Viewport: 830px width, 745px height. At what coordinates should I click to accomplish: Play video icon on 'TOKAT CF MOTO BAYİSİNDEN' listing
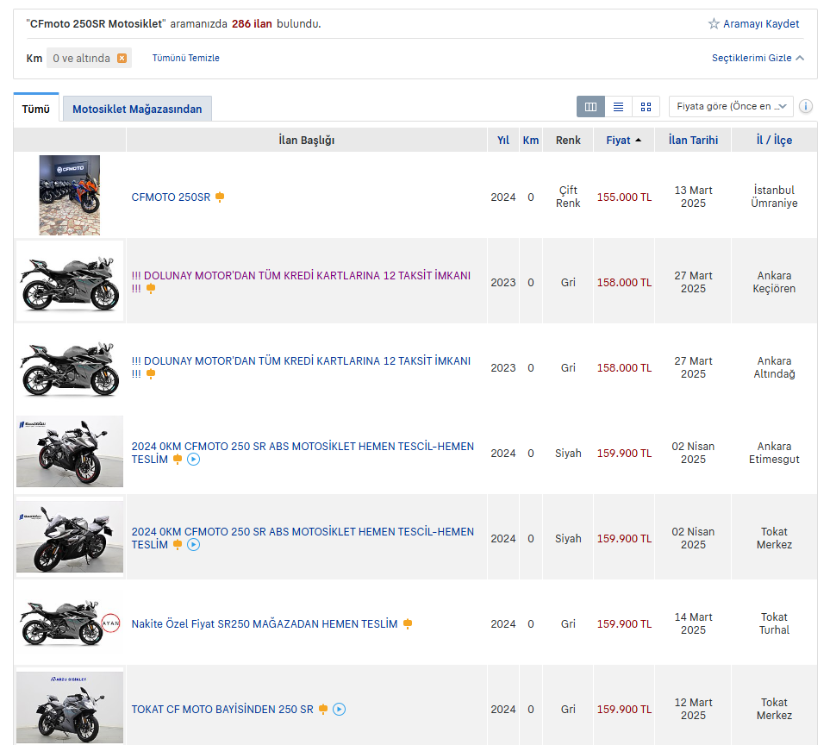pyautogui.click(x=340, y=709)
